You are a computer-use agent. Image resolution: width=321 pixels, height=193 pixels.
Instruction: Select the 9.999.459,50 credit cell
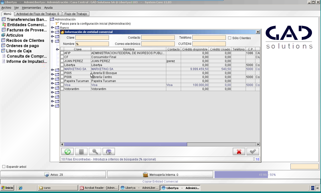(x=195, y=69)
